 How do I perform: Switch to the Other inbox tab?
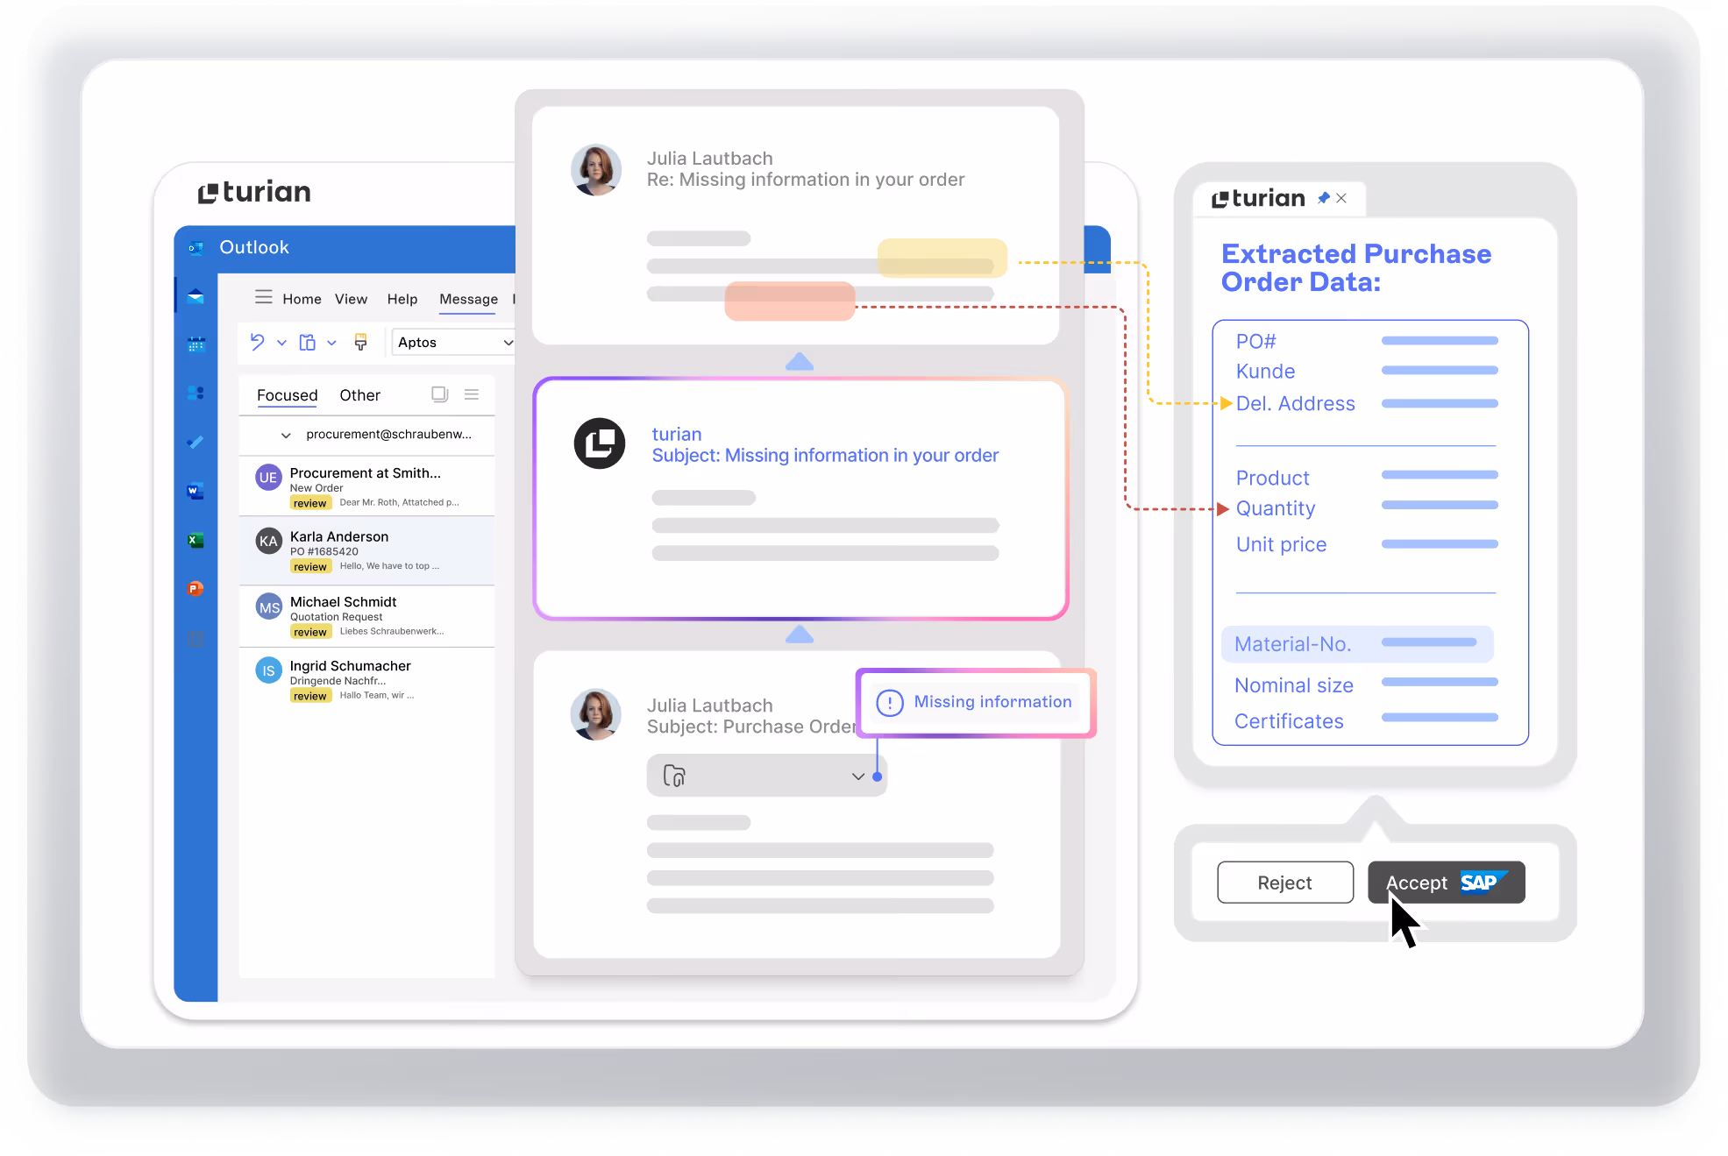click(x=359, y=395)
